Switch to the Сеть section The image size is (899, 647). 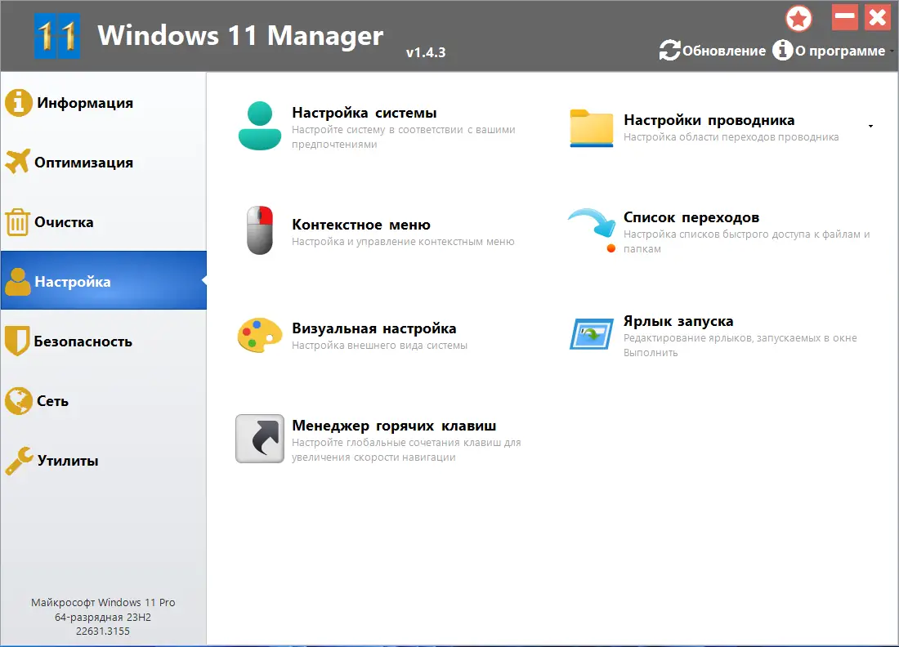[104, 401]
